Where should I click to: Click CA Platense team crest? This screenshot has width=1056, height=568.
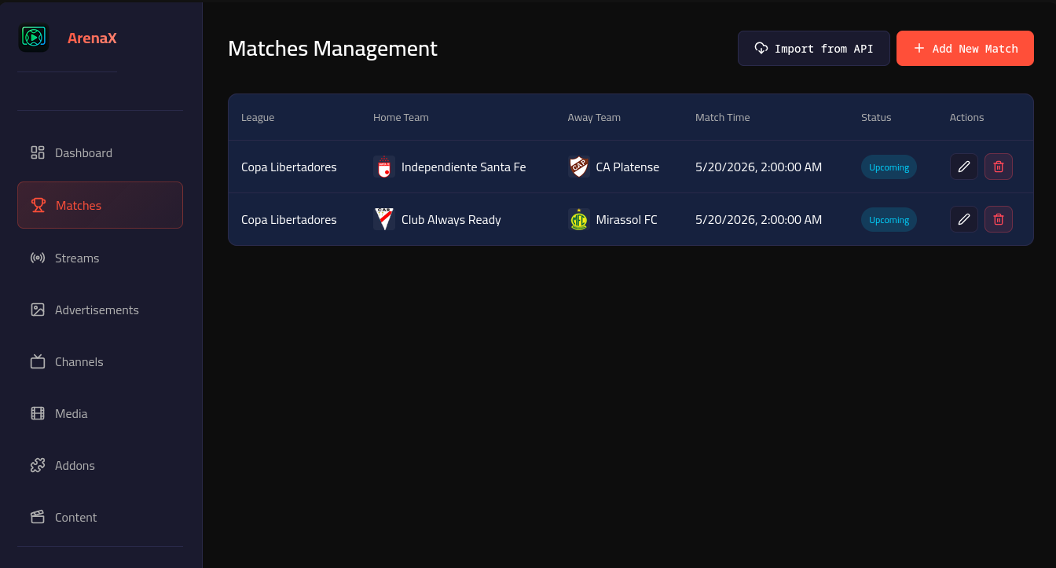tap(579, 167)
